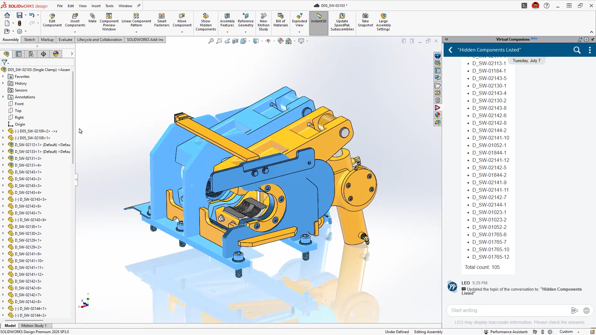The image size is (596, 335).
Task: Open Smart Fasteners tool
Action: (162, 20)
